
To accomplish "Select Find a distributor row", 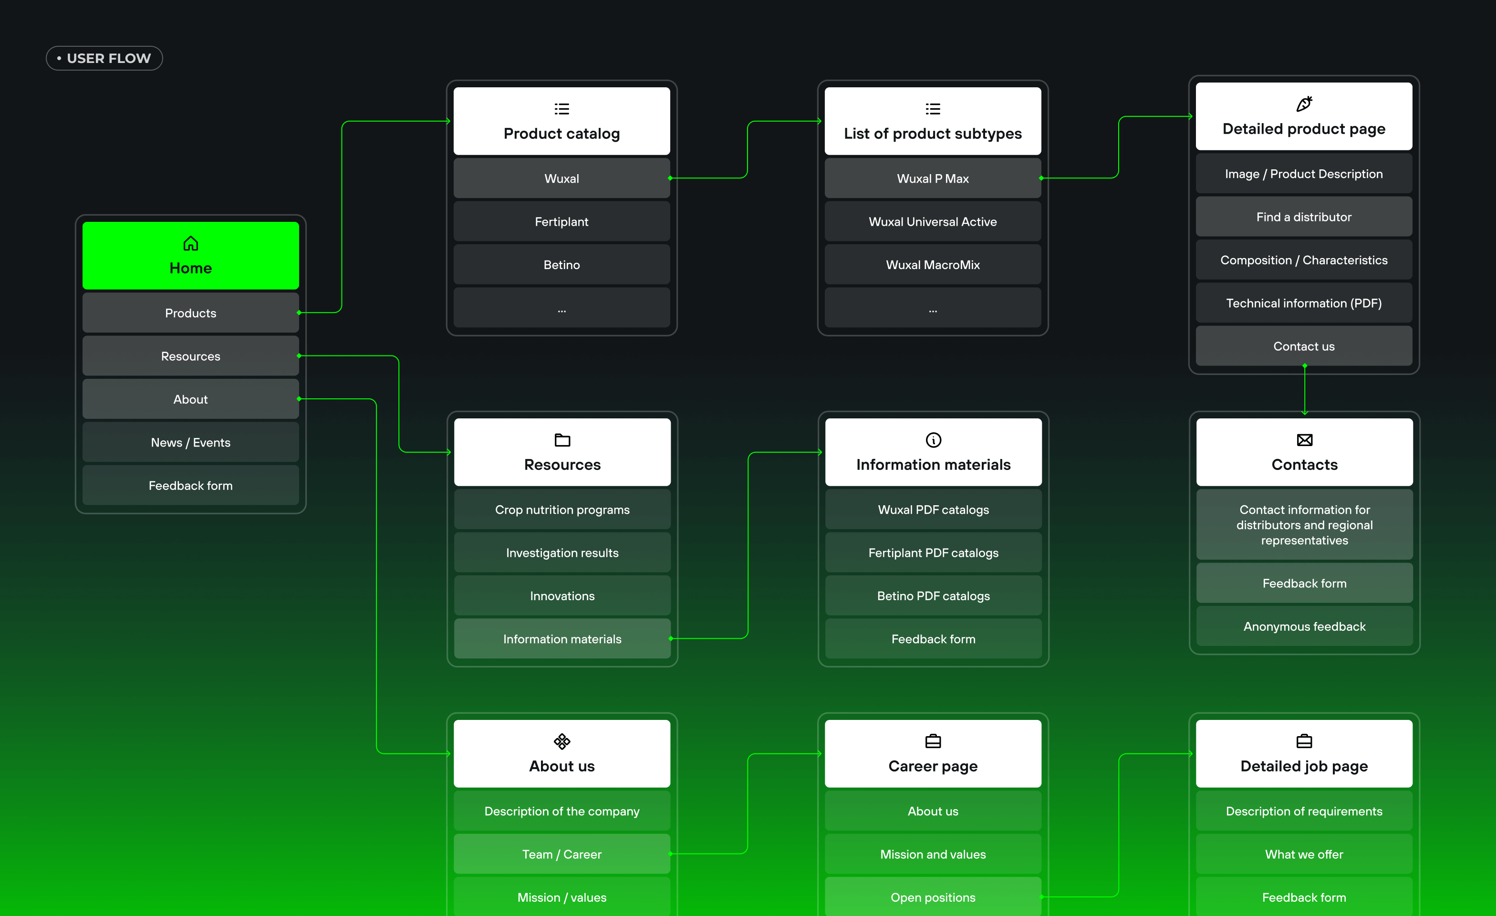I will point(1304,216).
